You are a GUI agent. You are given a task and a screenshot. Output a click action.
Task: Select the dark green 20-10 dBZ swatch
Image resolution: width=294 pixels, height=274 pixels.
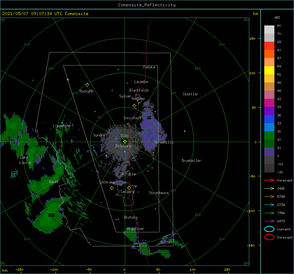(269, 144)
